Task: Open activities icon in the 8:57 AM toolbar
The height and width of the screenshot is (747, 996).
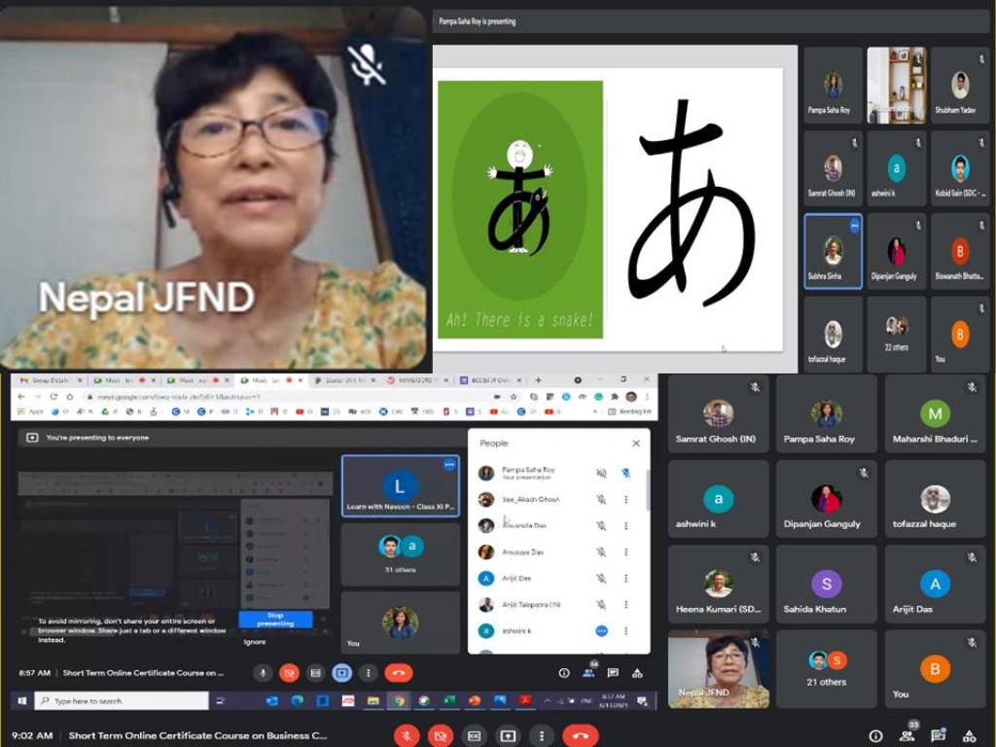Action: click(637, 673)
